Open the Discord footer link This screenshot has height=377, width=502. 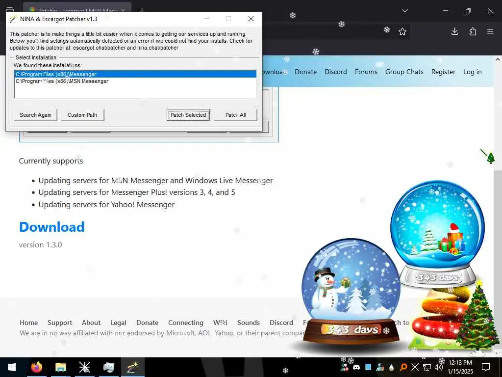tap(281, 323)
